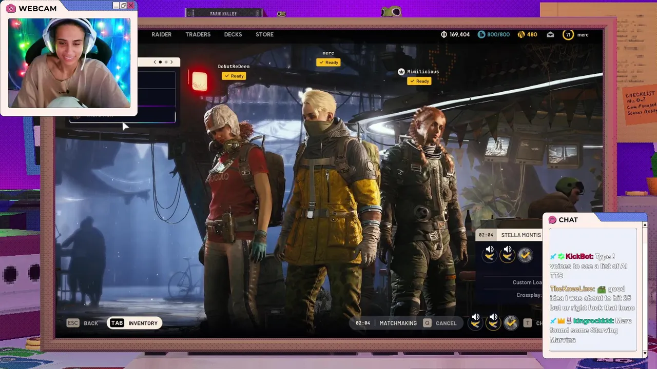Screen dimensions: 657x369
Task: Toggle DoNotReDeem's Ready status badge
Action: (x=234, y=76)
